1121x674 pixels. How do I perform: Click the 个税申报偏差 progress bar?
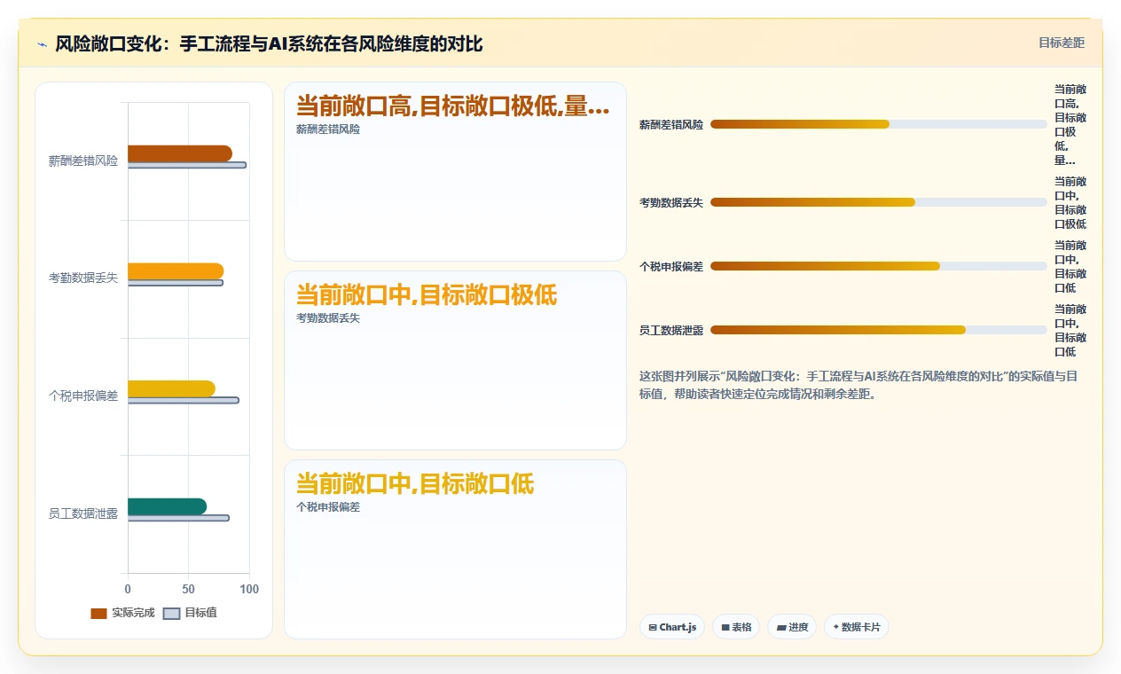click(878, 266)
